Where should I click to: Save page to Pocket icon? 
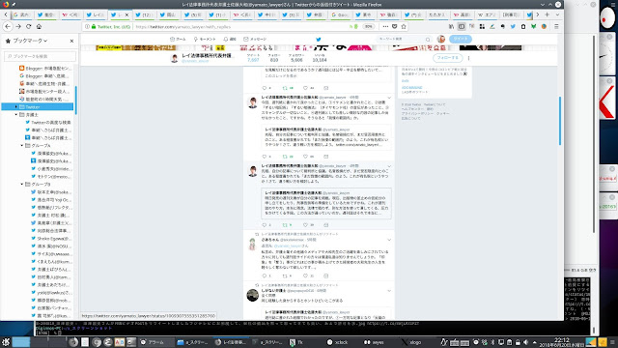click(x=395, y=26)
